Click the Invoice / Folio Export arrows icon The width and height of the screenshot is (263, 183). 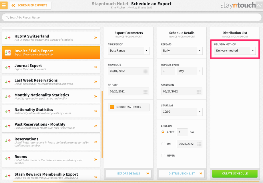(8, 53)
